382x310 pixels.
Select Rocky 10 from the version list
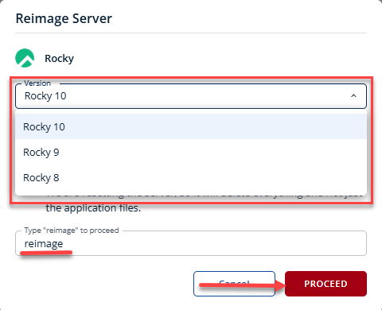[x=191, y=126]
